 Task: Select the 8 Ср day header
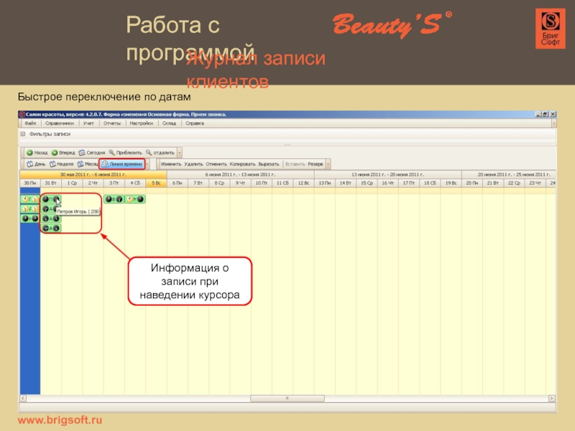coord(219,182)
